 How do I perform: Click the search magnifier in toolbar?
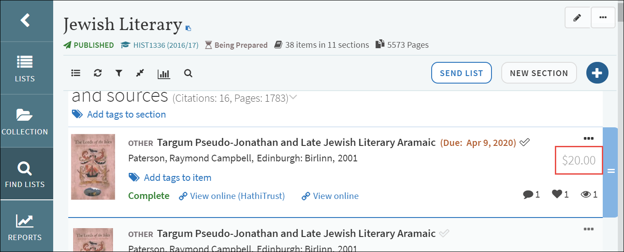point(188,73)
